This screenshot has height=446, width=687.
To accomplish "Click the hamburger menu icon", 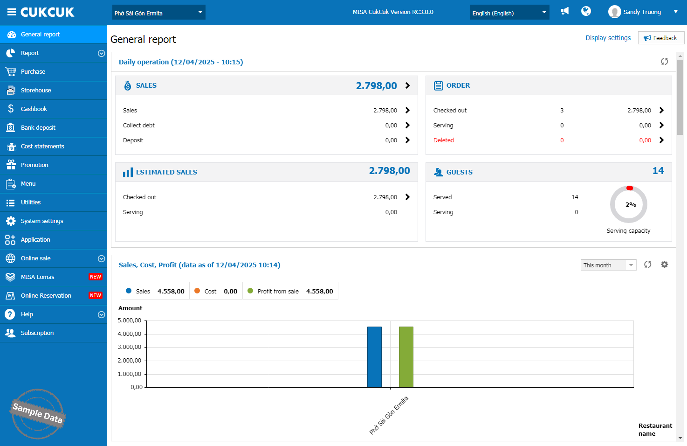I will coord(11,12).
